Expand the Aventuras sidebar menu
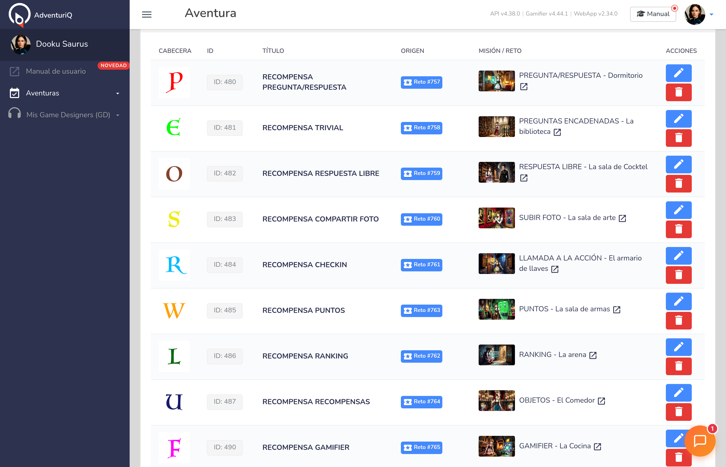This screenshot has height=467, width=726. tap(65, 93)
